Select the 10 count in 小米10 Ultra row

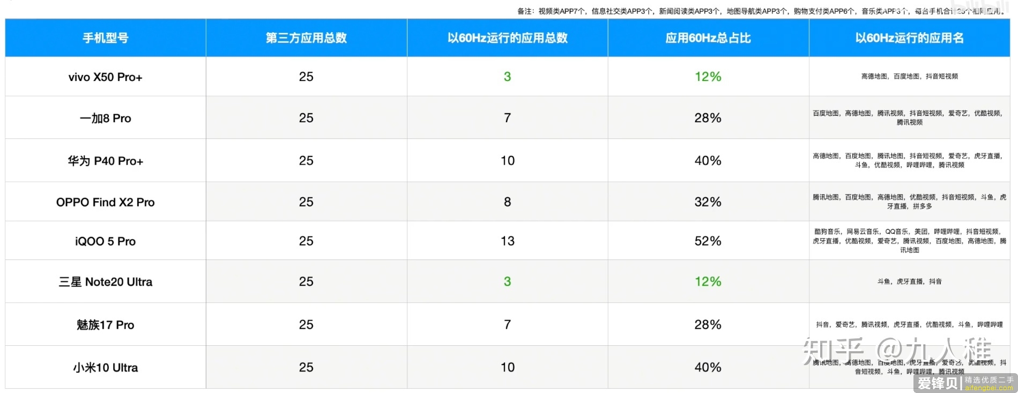(508, 367)
